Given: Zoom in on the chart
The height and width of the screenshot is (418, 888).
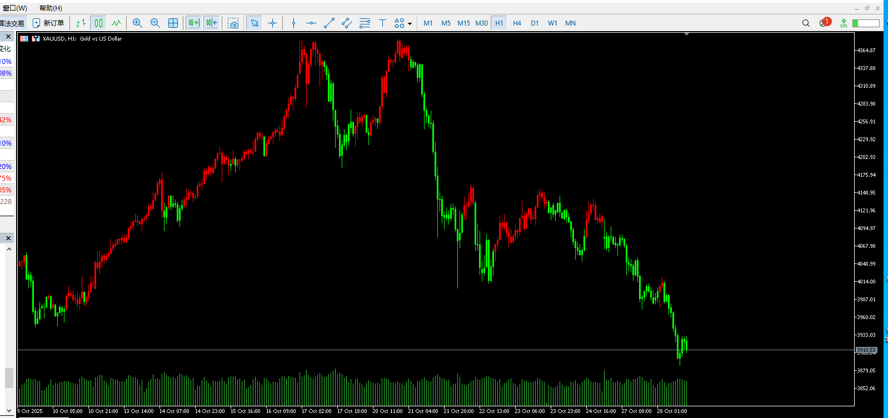Looking at the screenshot, I should [137, 23].
